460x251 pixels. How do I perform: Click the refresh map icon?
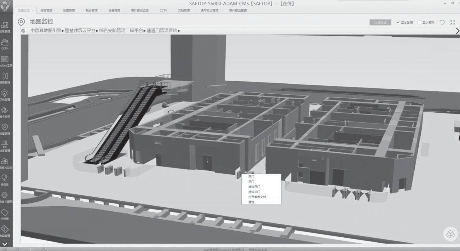point(442,22)
